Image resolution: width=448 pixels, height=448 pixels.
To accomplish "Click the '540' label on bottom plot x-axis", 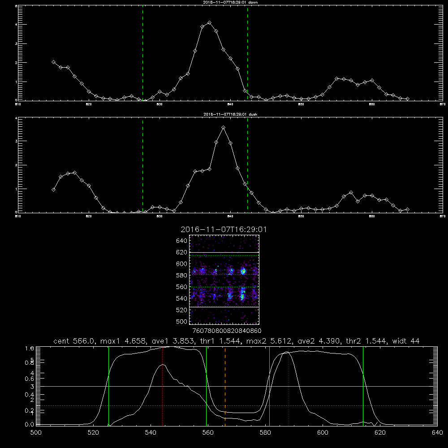I will tap(151, 433).
